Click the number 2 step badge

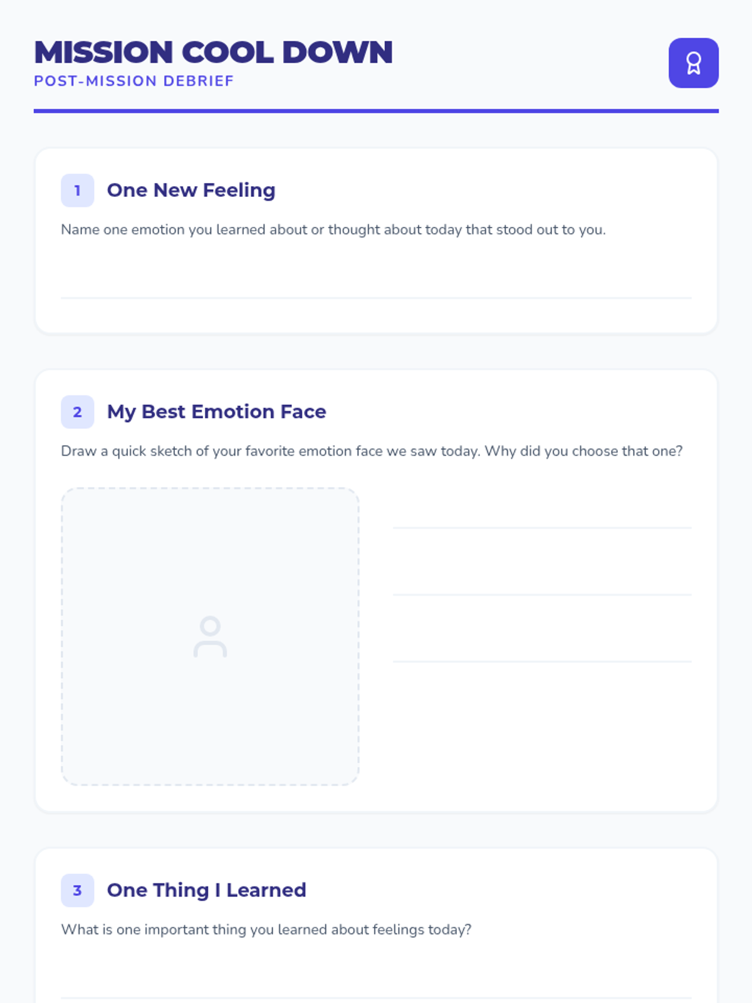pos(77,412)
